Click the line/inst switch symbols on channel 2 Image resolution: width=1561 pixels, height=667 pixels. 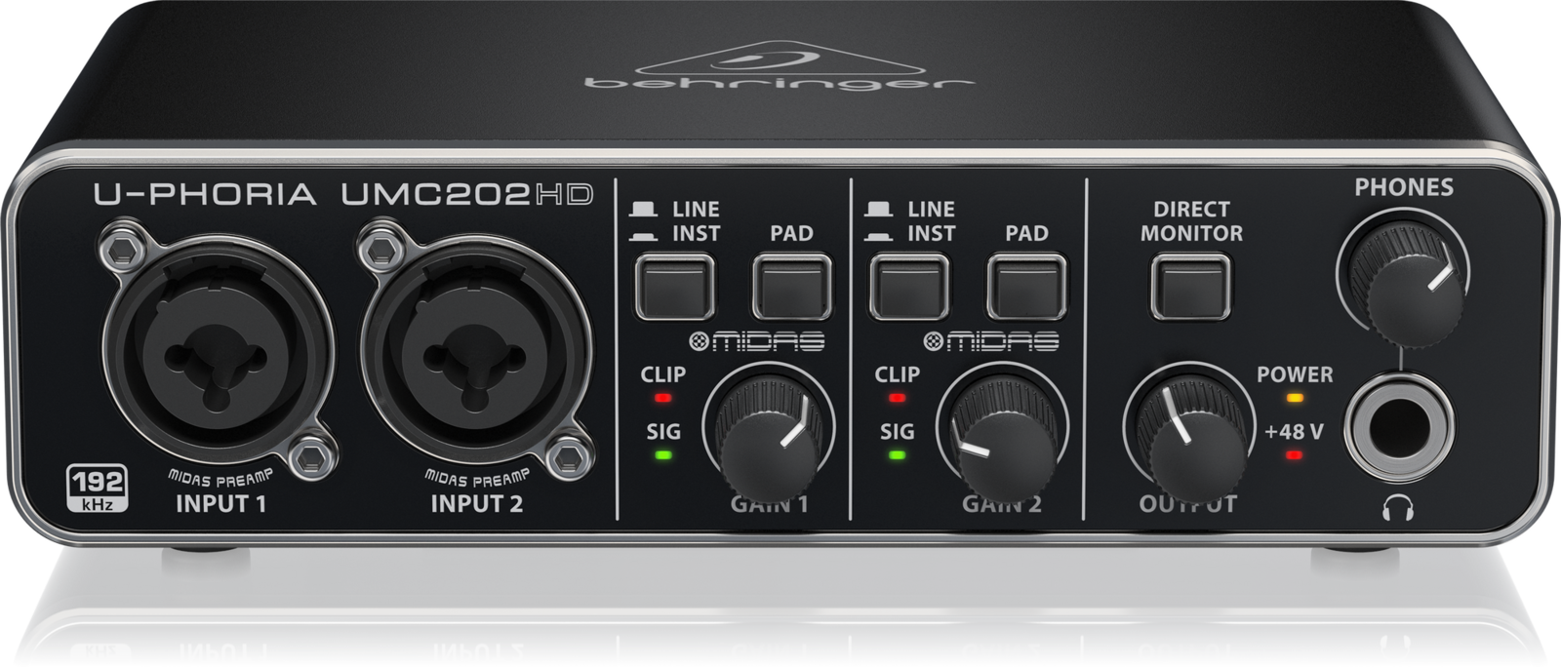879,221
